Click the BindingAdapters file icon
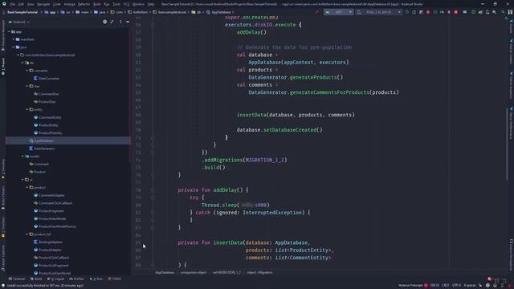 pos(35,242)
